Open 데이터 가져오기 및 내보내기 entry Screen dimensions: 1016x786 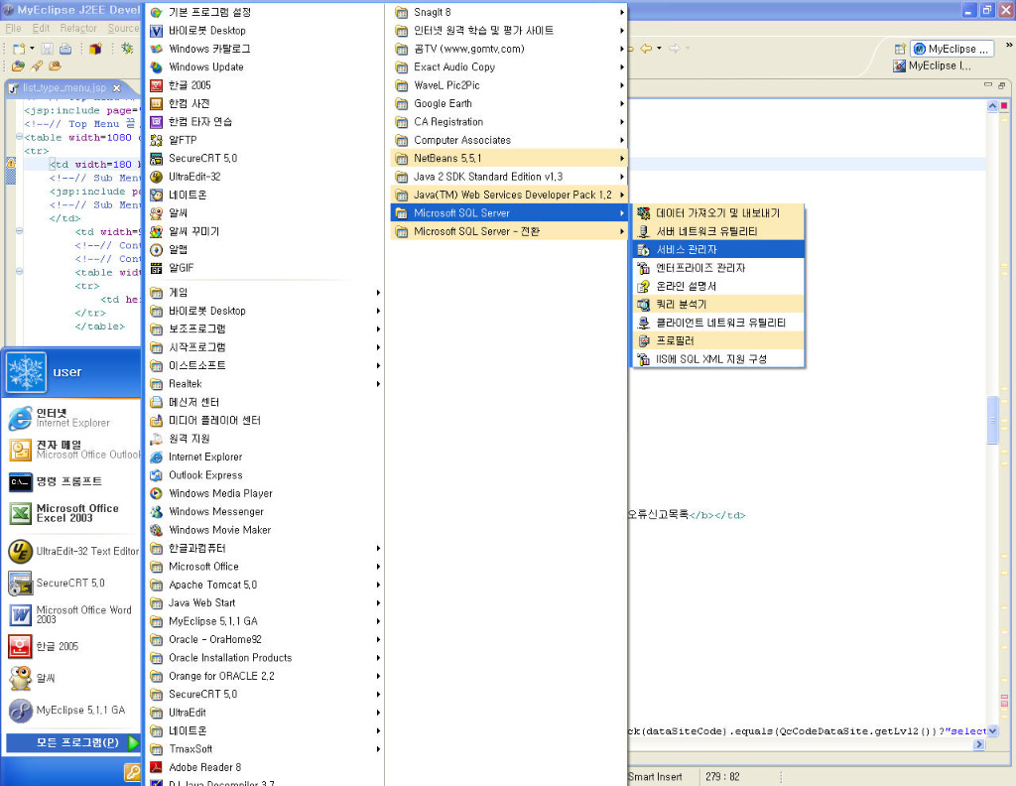click(x=718, y=213)
